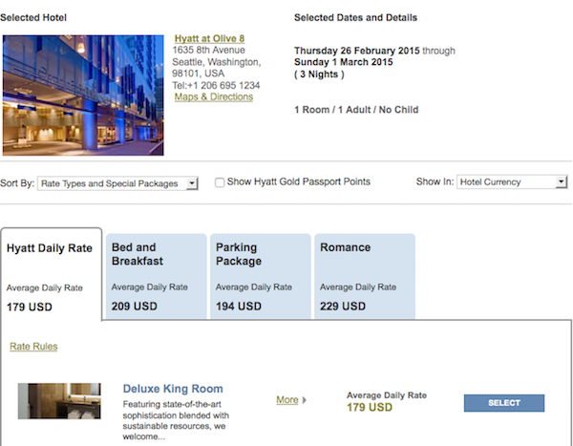Click More link for Deluxe King Room

(287, 400)
